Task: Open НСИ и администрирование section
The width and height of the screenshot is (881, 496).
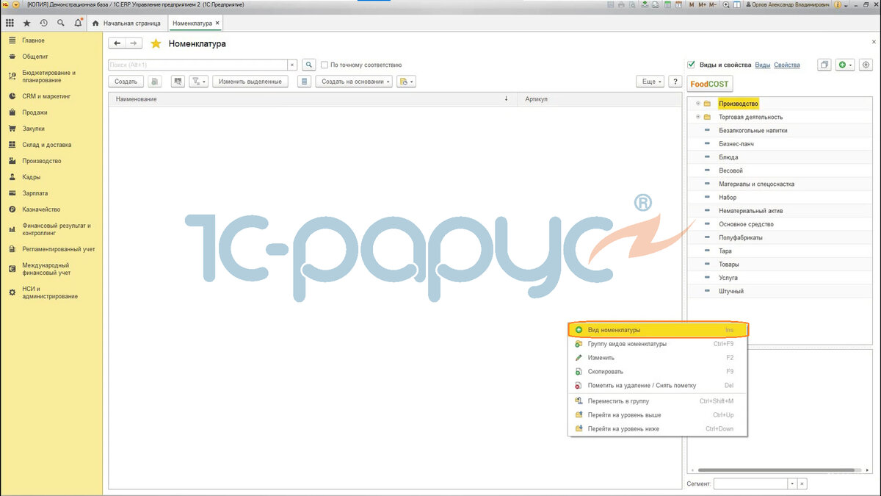Action: (x=49, y=292)
